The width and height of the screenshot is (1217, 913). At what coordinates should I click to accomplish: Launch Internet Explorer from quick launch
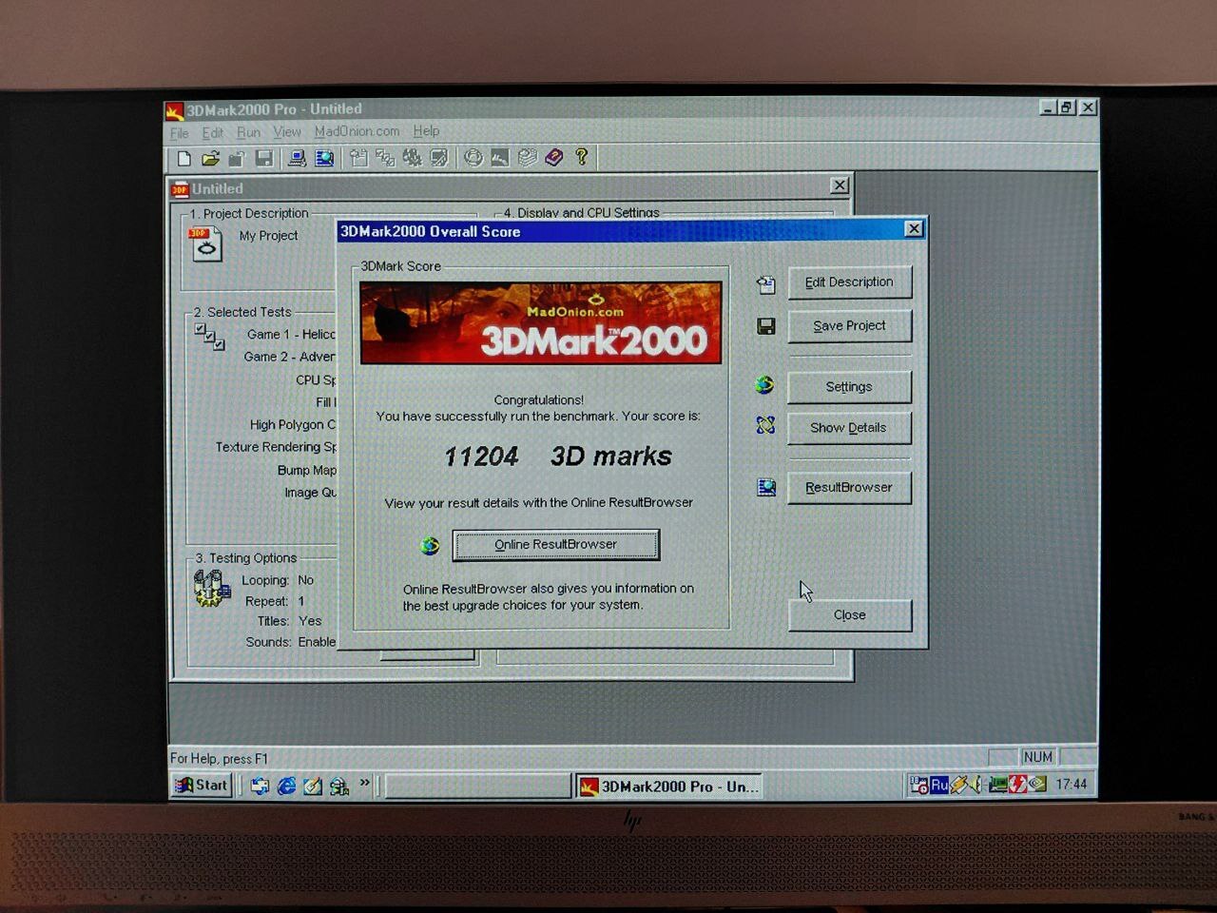pyautogui.click(x=286, y=786)
